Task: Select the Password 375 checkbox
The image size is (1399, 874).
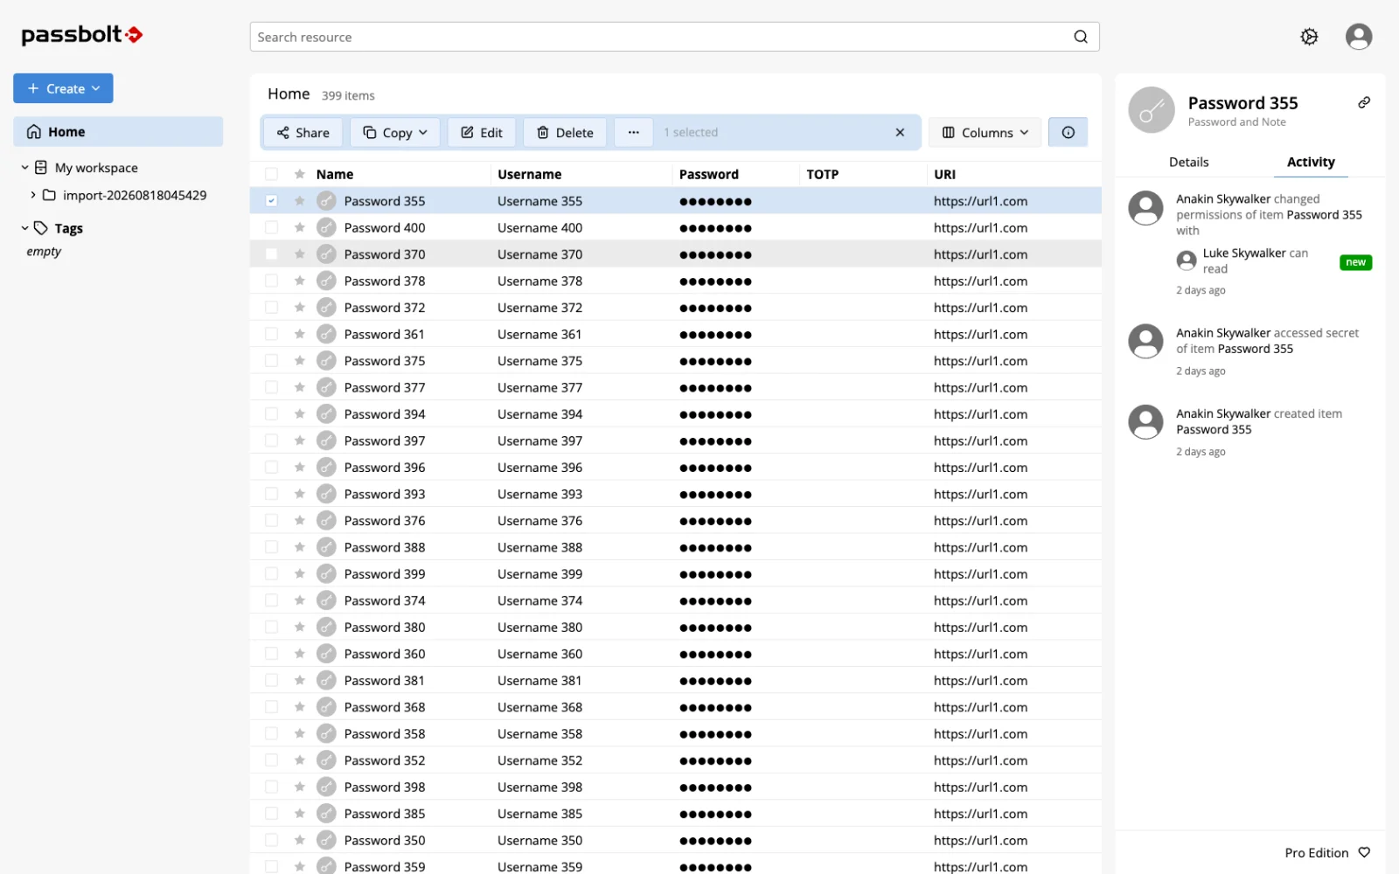Action: [271, 361]
